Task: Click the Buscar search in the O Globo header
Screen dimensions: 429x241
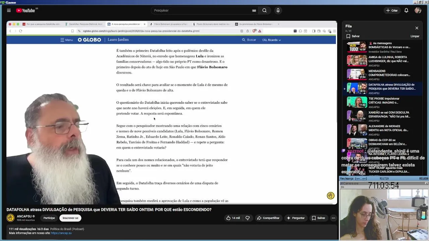Action: [249, 40]
